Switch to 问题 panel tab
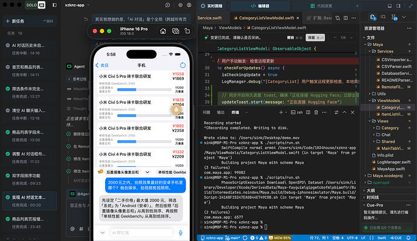The image size is (417, 241). [206, 112]
